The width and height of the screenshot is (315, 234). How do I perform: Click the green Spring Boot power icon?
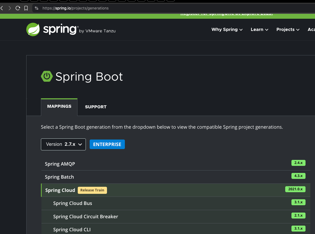pyautogui.click(x=47, y=76)
